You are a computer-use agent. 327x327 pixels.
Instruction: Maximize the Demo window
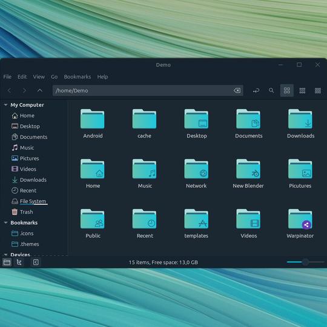click(x=299, y=65)
